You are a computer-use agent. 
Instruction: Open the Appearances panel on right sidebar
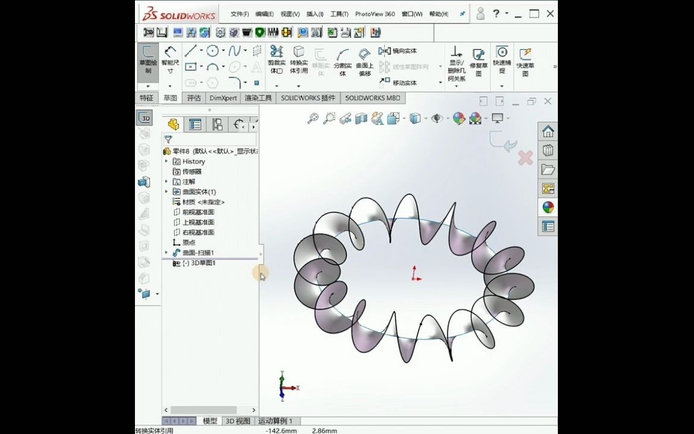tap(548, 207)
